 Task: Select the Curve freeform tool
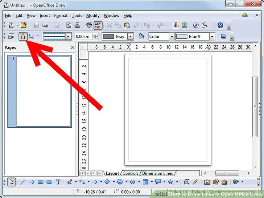[x=69, y=182]
